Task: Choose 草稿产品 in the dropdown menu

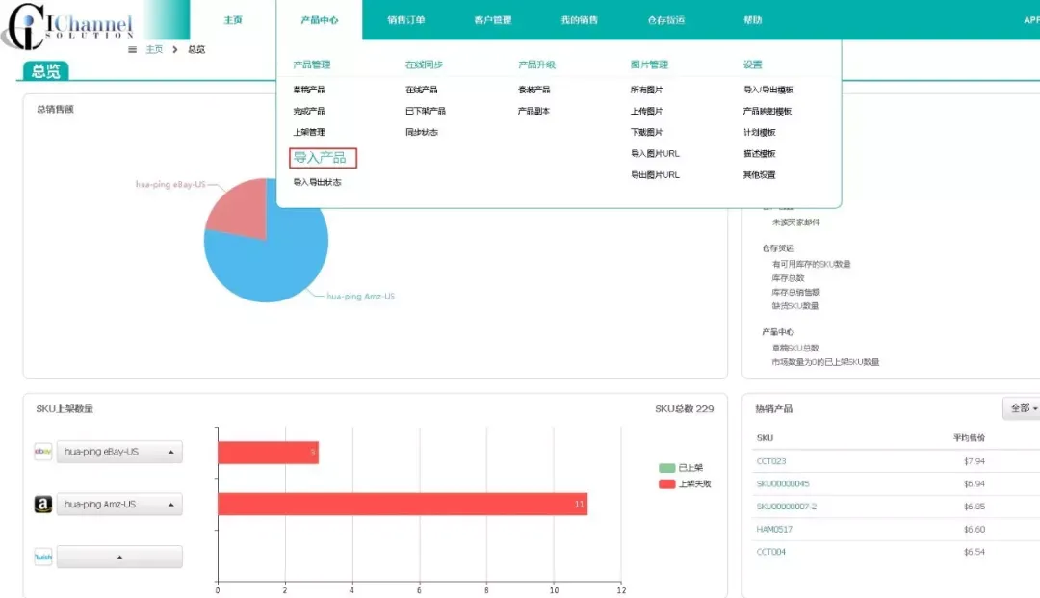Action: [309, 90]
